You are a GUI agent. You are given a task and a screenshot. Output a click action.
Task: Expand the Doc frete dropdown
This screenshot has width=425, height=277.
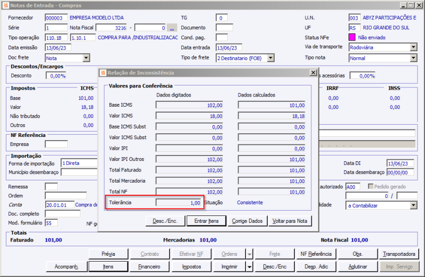[x=86, y=58]
